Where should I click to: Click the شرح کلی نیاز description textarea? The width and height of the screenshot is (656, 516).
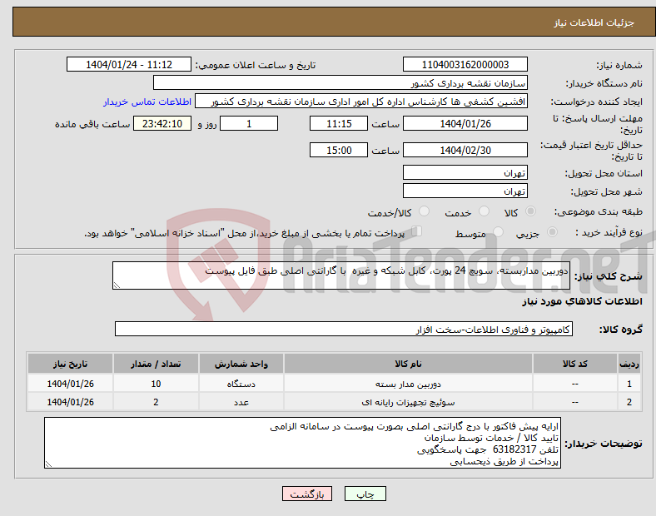341,275
